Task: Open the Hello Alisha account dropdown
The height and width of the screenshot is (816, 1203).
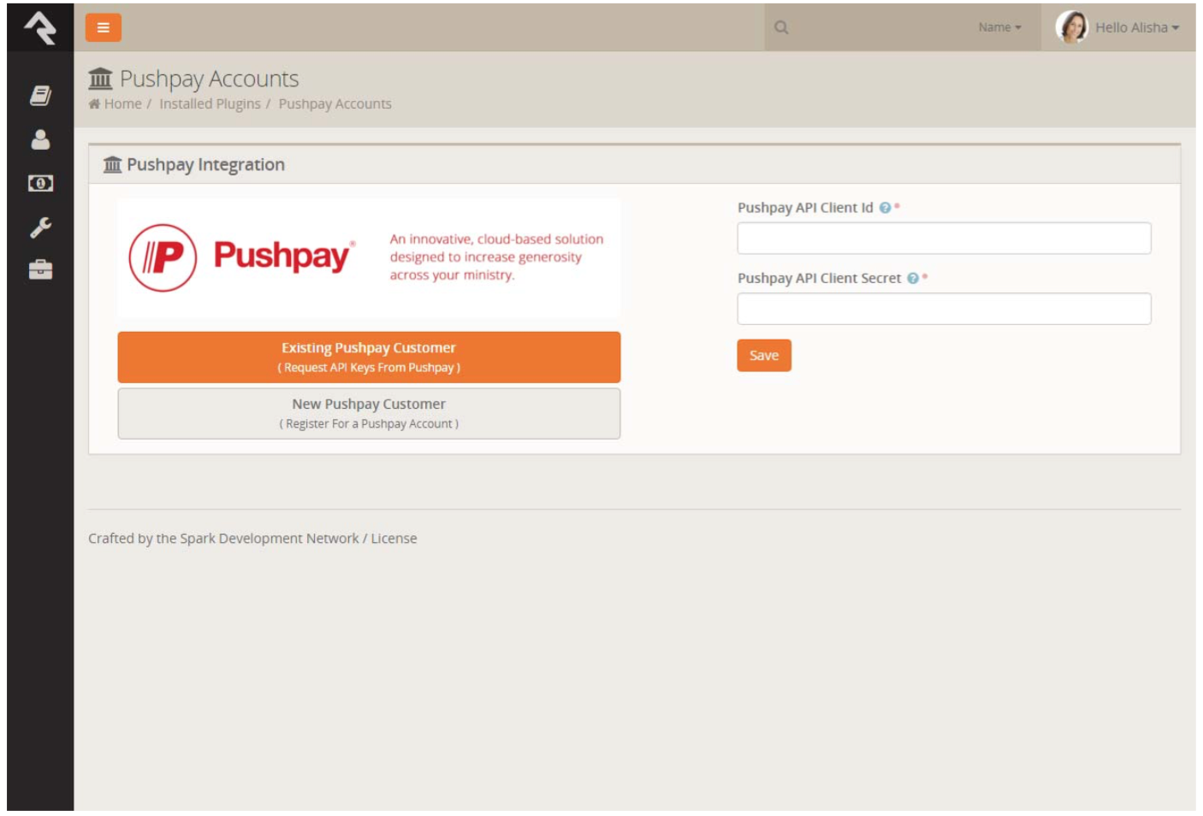Action: (x=1134, y=27)
